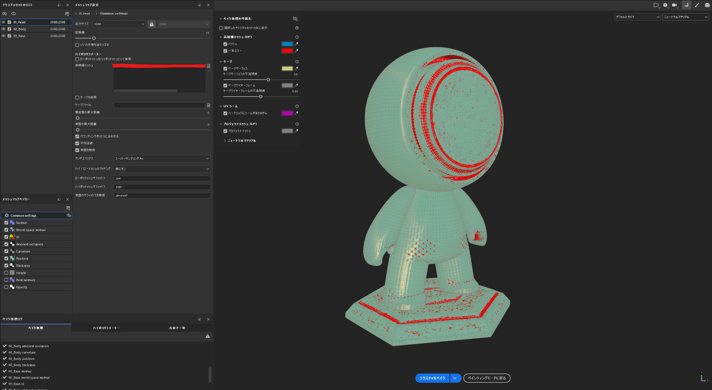712x390 pixels.
Task: Open the baking mode croissant icon
Action: 686,5
